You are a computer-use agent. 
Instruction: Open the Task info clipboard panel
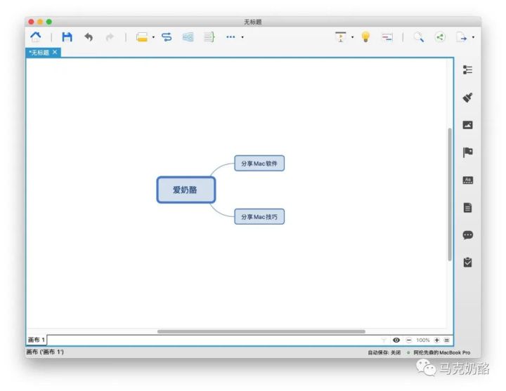(x=467, y=263)
